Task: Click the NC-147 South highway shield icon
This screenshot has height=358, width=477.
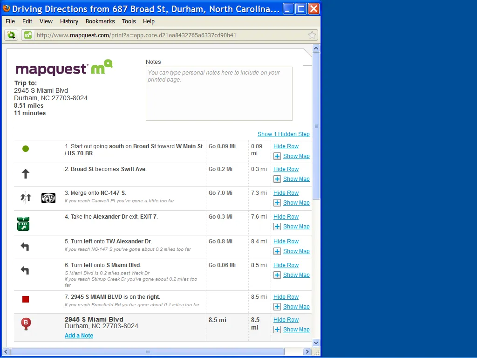Action: 48,198
